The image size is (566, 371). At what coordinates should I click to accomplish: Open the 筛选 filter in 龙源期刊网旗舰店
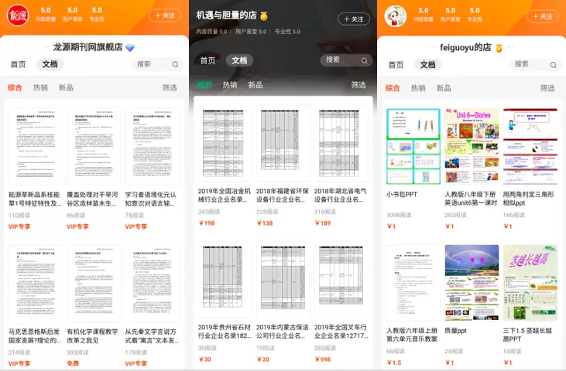170,88
